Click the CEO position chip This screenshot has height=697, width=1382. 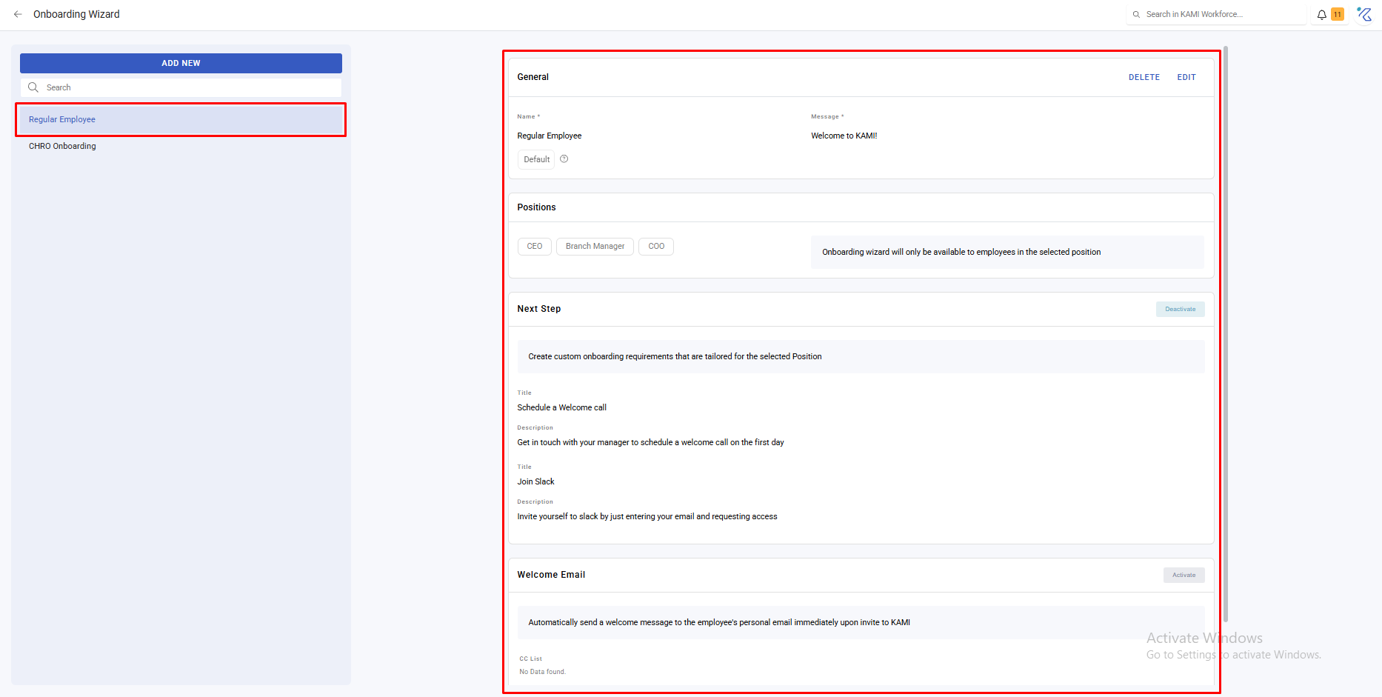535,246
